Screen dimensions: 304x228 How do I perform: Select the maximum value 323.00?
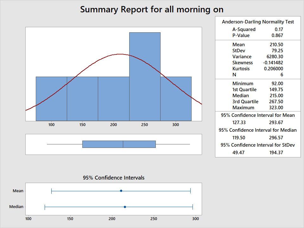click(276, 108)
